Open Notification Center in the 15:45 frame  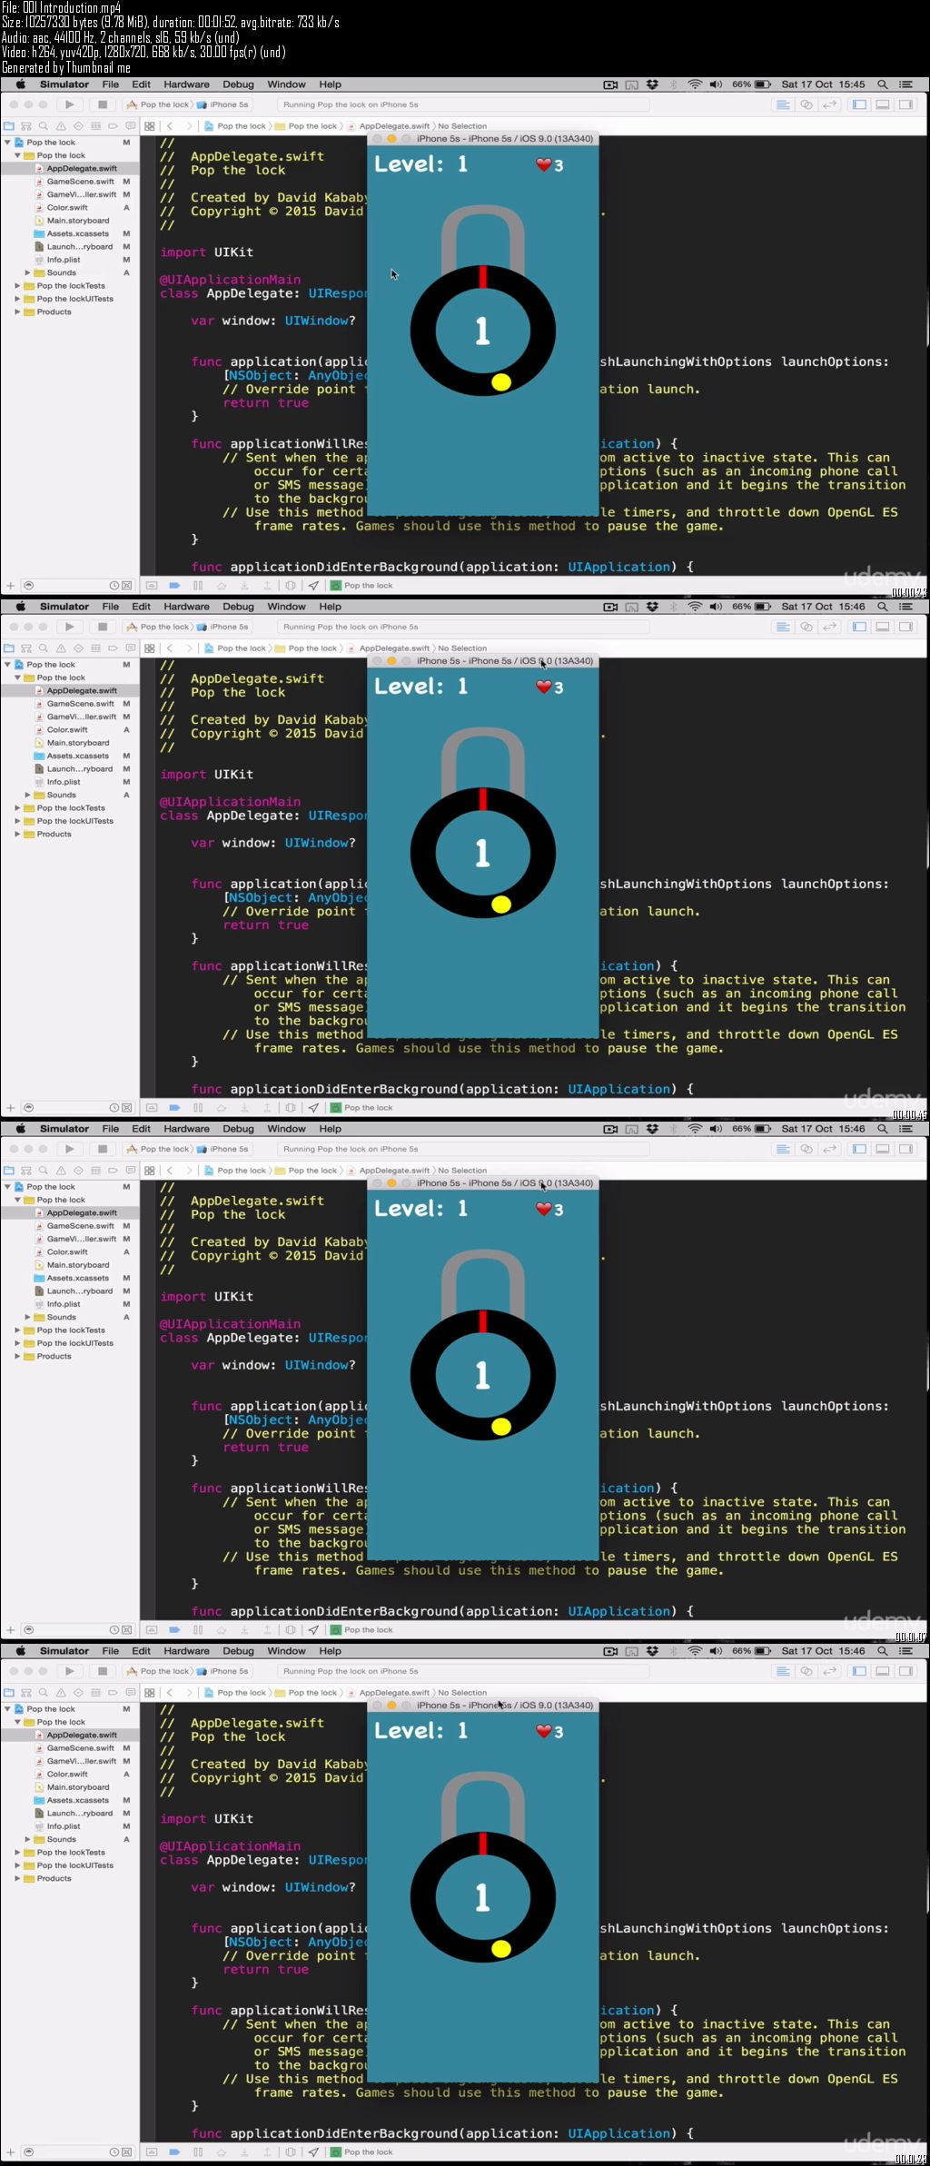[905, 84]
